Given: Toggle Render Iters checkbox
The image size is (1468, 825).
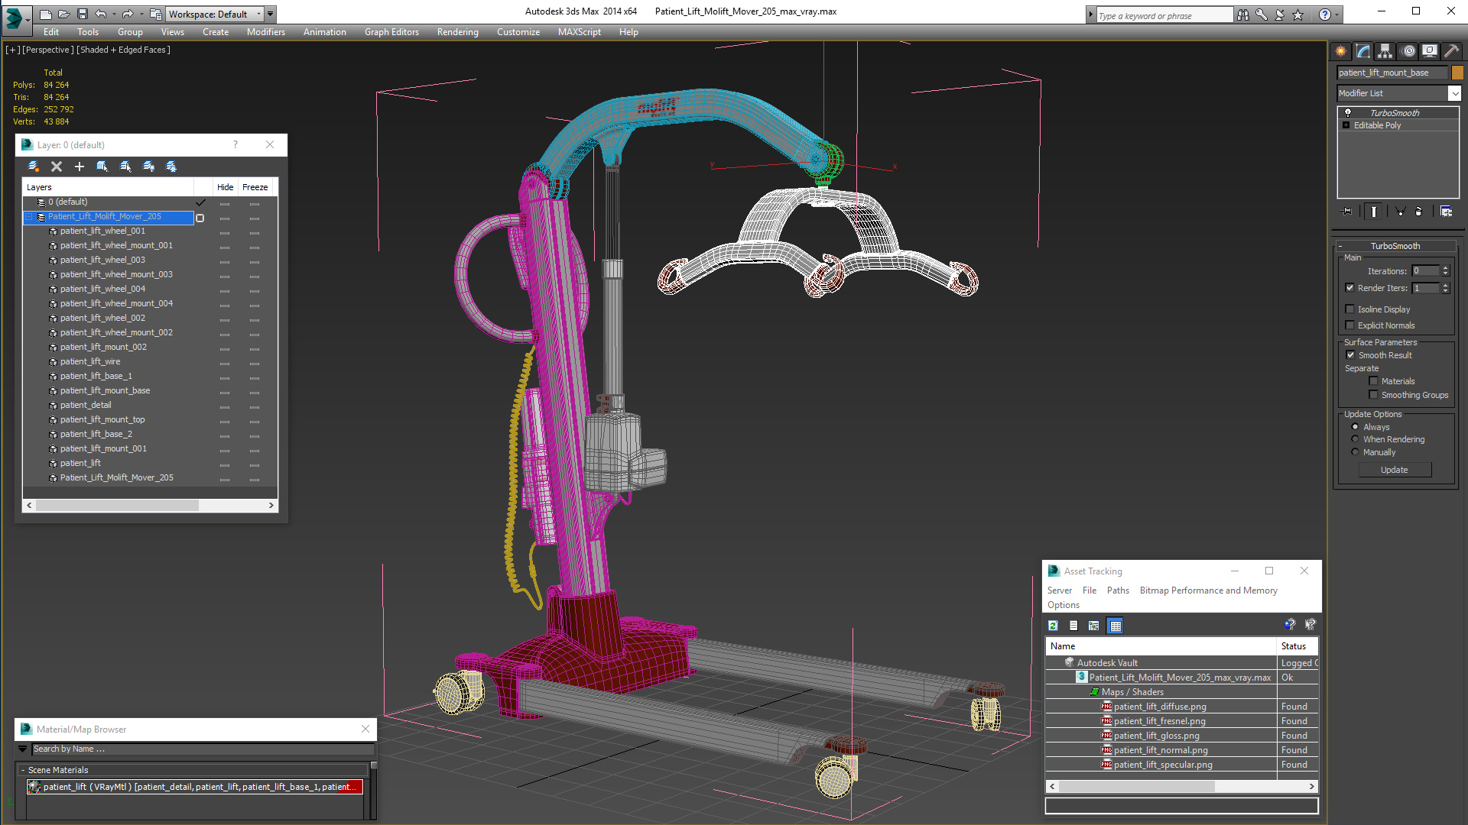Looking at the screenshot, I should pos(1349,288).
